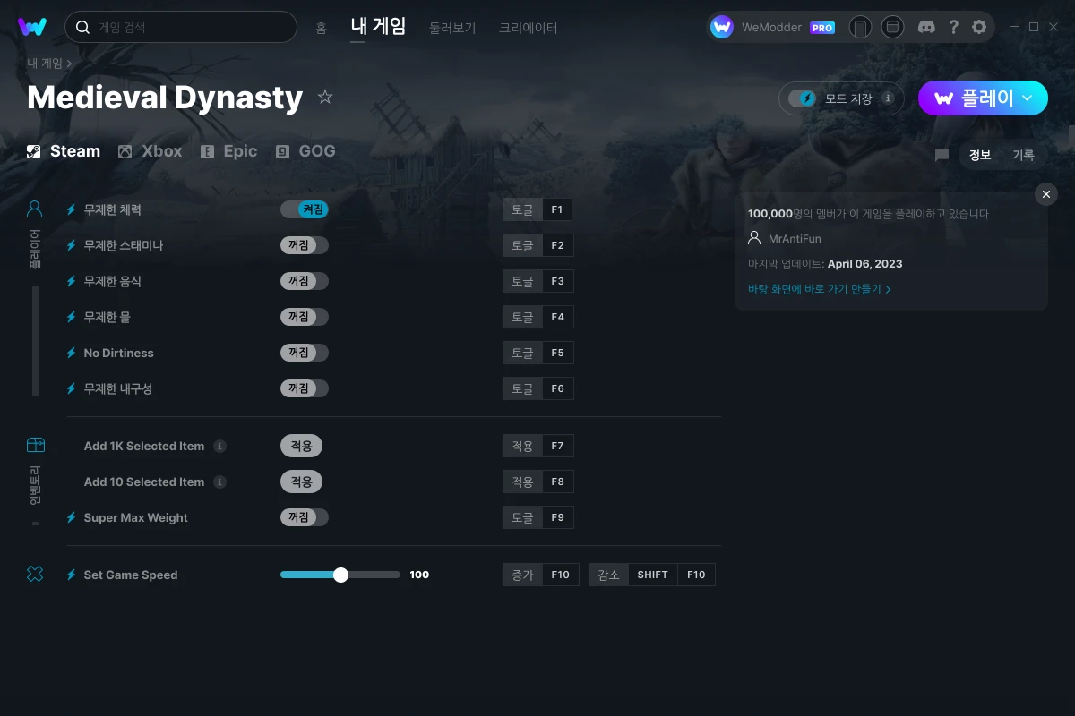Click the Medieval Dynasty game title
This screenshot has height=716, width=1075.
coord(165,97)
